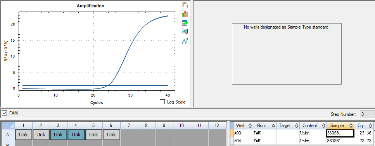
Task: Select plate column 5 header
Action: 93,125
